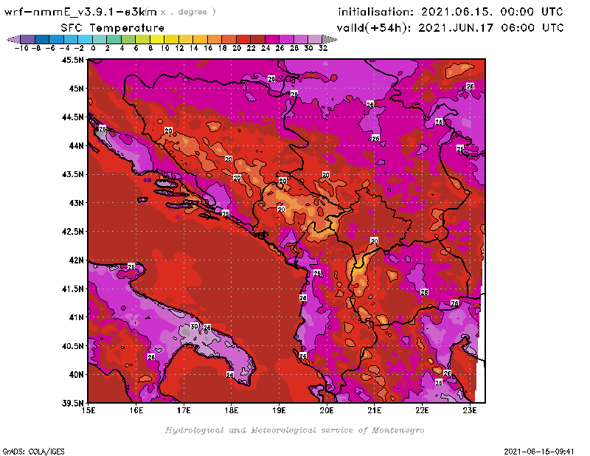Image resolution: width=590 pixels, height=456 pixels.
Task: Click the '43.5N' latitude label
Action: point(72,174)
